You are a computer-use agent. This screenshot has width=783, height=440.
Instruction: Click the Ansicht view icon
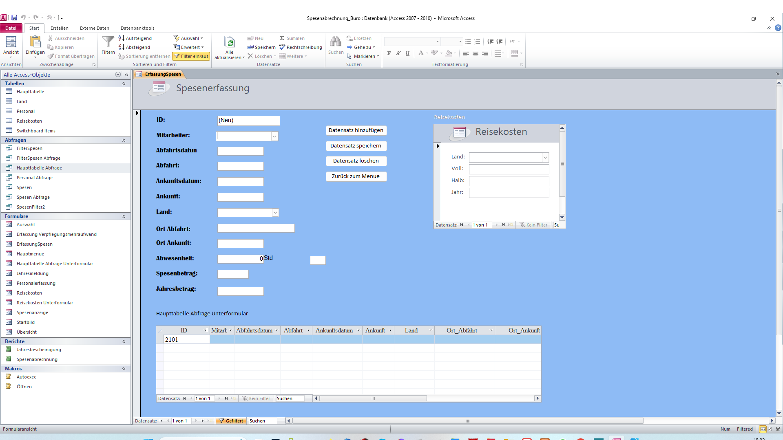coord(11,42)
